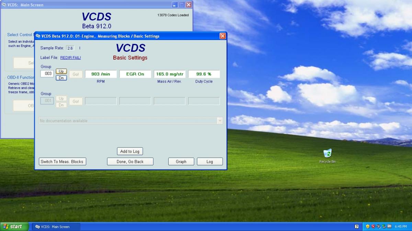
Task: Close the Measuring Blocks / Basic Settings window
Action: [223, 36]
